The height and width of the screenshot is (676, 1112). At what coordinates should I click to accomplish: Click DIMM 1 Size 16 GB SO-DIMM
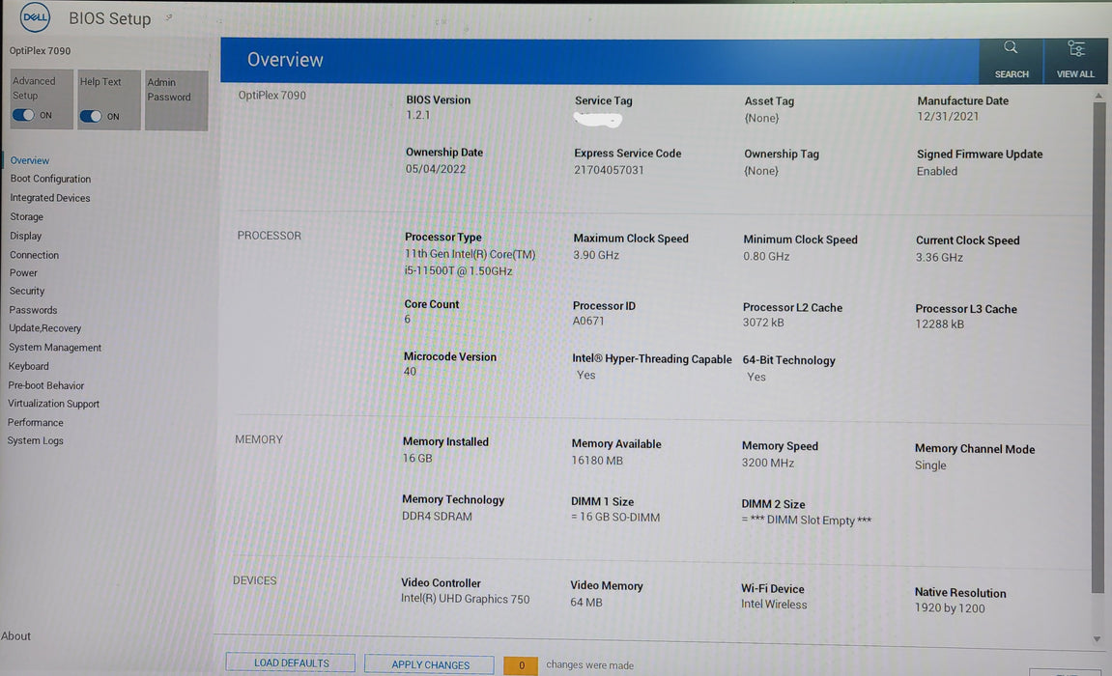[615, 518]
